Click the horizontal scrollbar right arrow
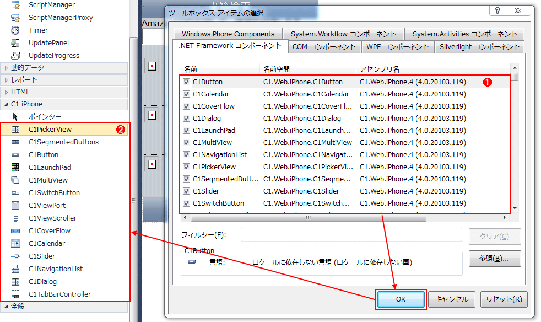This screenshot has width=541, height=322. 505,218
